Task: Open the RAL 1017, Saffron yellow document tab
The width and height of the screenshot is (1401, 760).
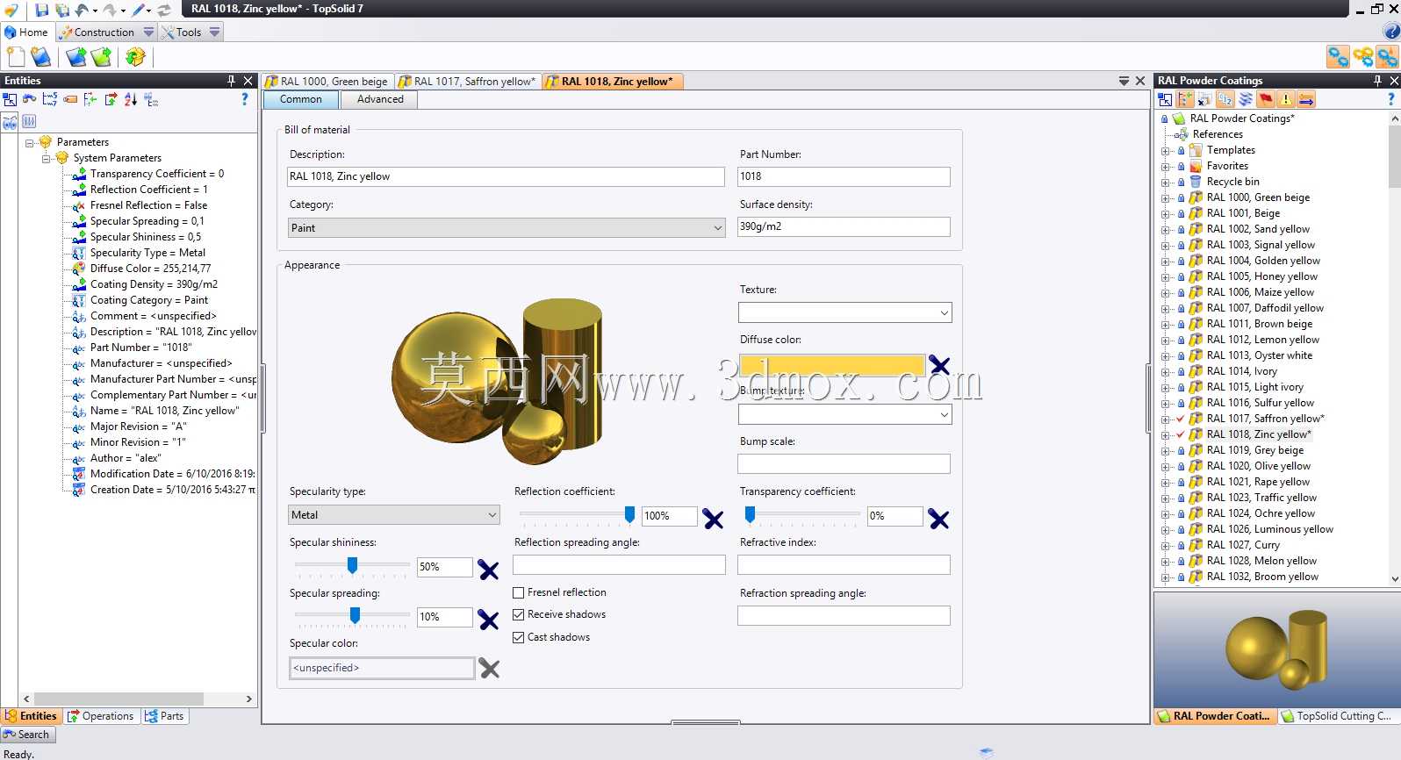Action: point(467,81)
